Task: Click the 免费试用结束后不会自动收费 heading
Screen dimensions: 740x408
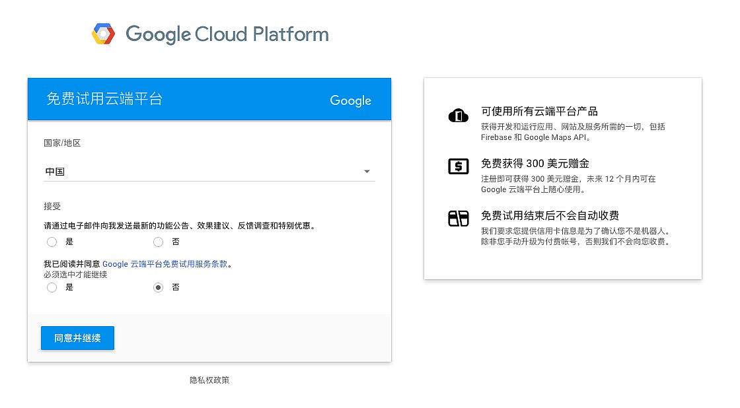Action: tap(550, 216)
